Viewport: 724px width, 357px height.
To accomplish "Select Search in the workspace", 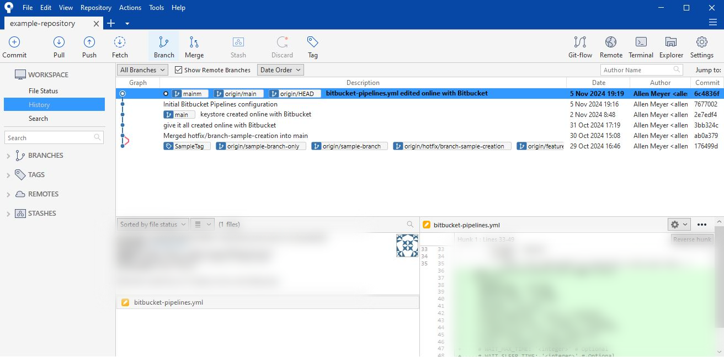I will [x=38, y=119].
